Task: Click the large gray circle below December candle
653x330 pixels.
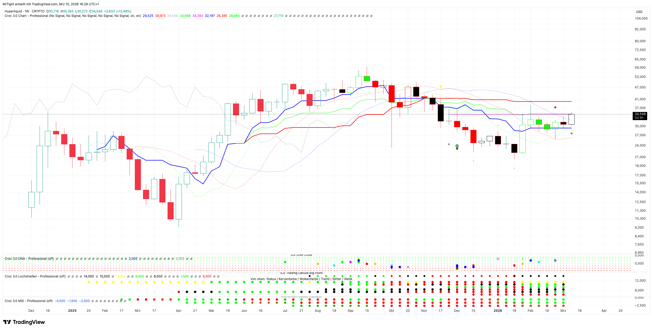Action: pos(457,146)
